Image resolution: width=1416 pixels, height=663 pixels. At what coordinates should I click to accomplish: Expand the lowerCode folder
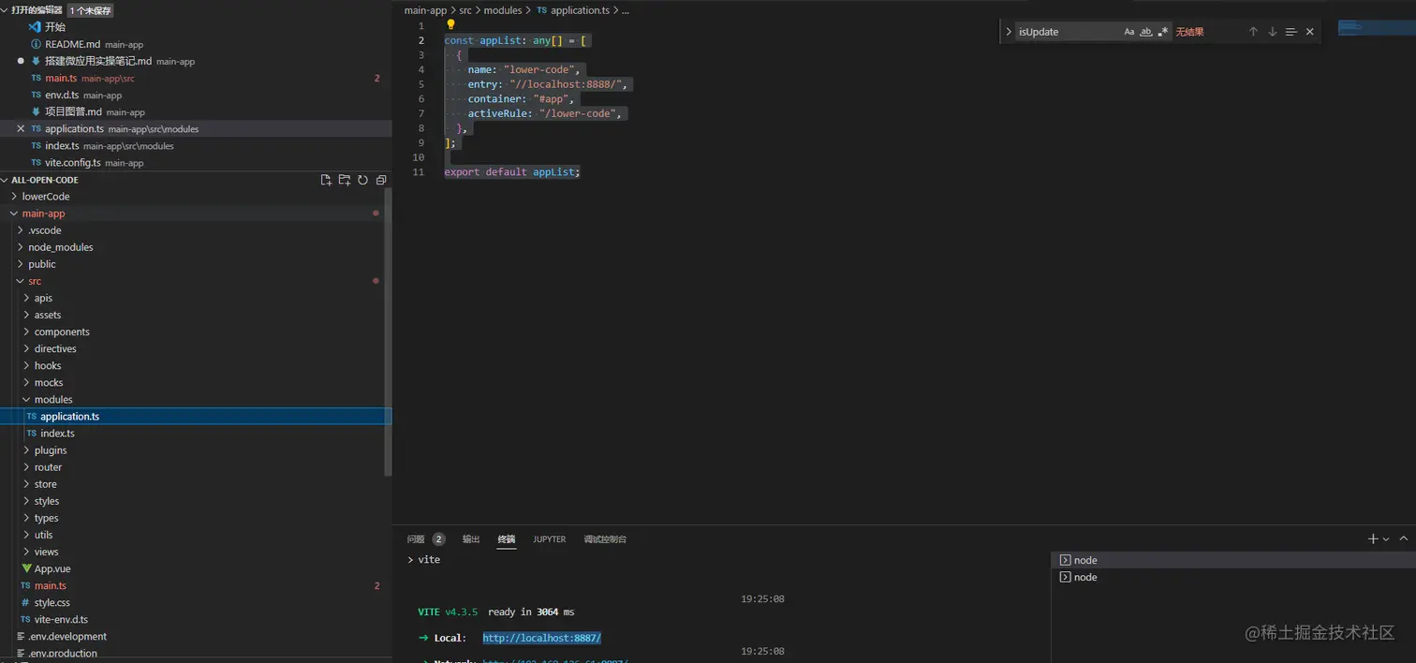[x=196, y=197]
